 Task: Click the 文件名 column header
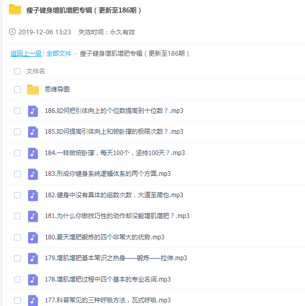(35, 71)
